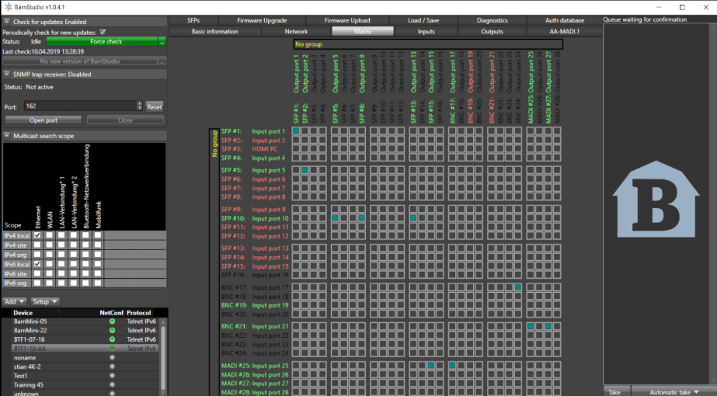
Task: Enable WLAN for IPv6 local scope
Action: click(49, 264)
